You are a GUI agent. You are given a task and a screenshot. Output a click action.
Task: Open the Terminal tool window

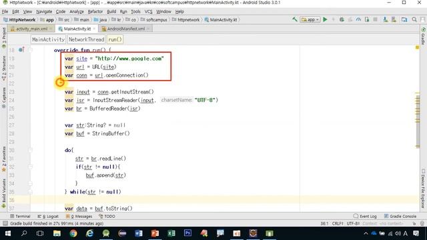pyautogui.click(x=20, y=216)
